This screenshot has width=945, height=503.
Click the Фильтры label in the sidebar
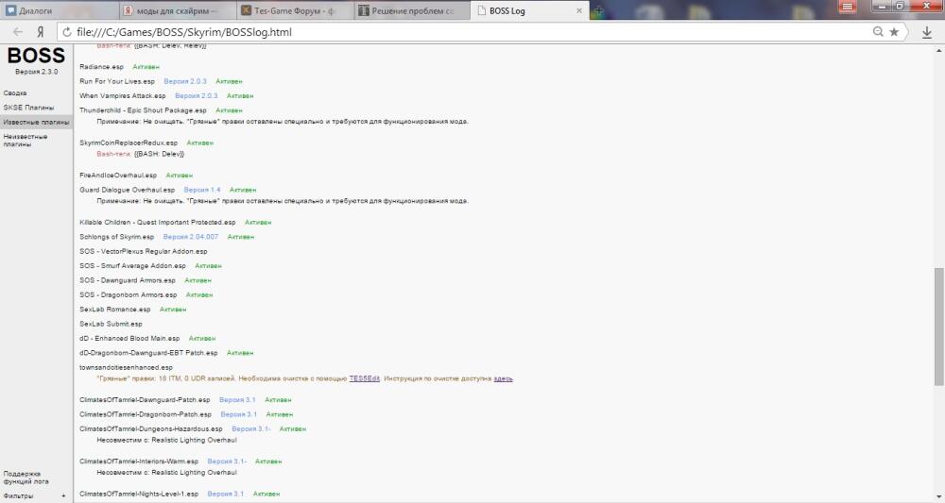[x=18, y=496]
